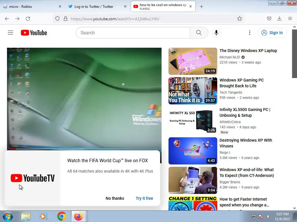Click the tracking protection shield icon

(x=57, y=18)
